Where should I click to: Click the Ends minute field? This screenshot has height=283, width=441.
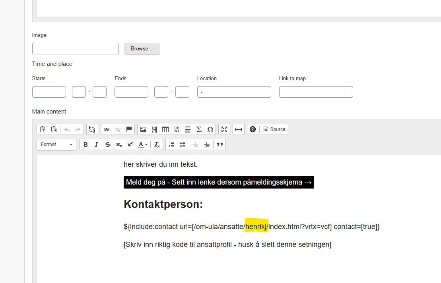click(x=182, y=92)
